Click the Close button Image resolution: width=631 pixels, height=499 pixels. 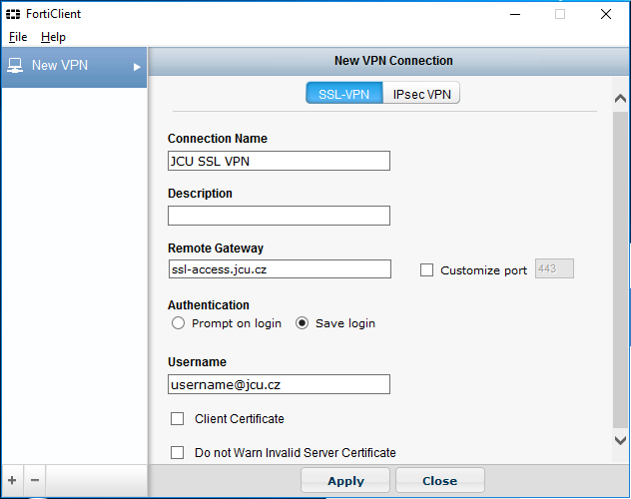[x=440, y=480]
